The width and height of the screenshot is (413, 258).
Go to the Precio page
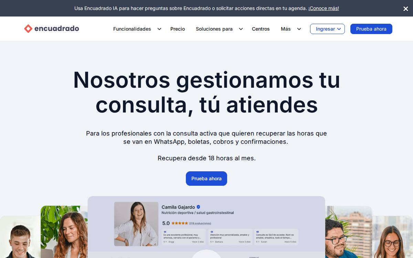tap(178, 29)
